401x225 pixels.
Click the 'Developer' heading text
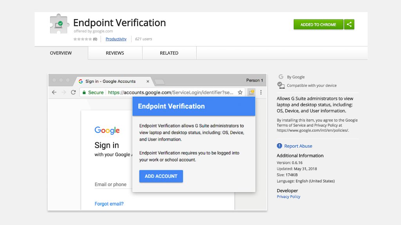pos(287,191)
